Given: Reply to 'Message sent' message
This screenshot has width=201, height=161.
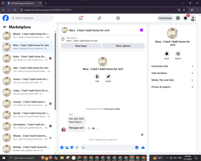Looking at the screenshot, I should click(94, 128).
